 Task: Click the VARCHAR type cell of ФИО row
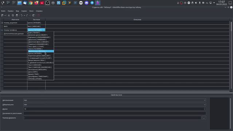(x=36, y=27)
